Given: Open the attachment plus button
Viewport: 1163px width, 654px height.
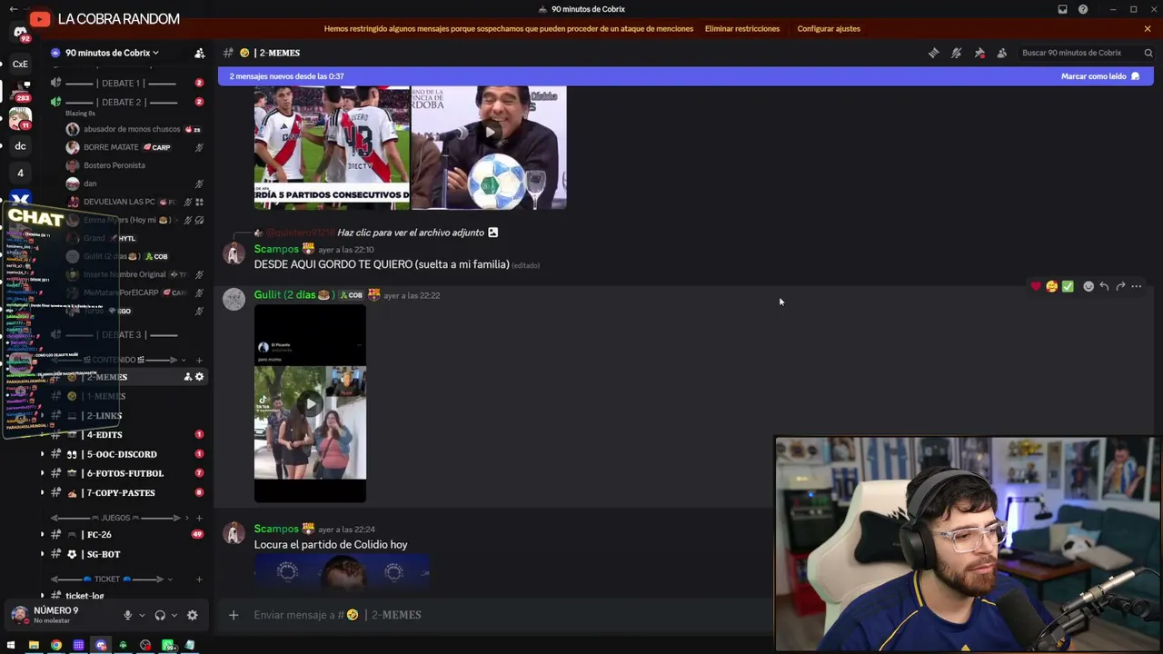Looking at the screenshot, I should click(x=234, y=615).
